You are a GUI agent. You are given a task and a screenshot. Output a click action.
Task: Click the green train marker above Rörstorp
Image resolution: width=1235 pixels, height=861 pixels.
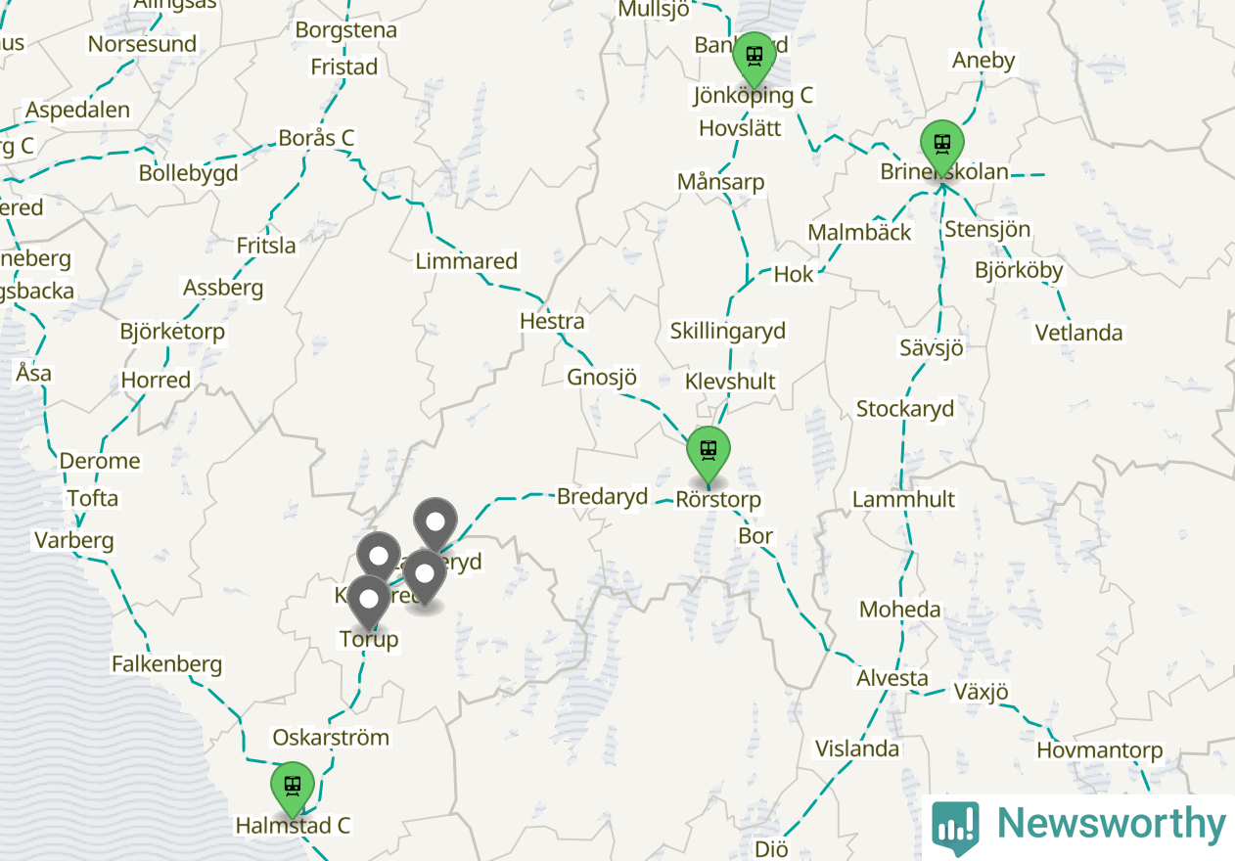click(709, 453)
